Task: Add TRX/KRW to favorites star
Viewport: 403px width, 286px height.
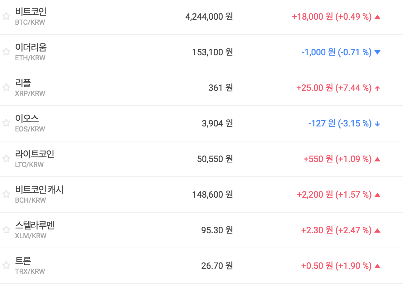Action: pos(6,266)
